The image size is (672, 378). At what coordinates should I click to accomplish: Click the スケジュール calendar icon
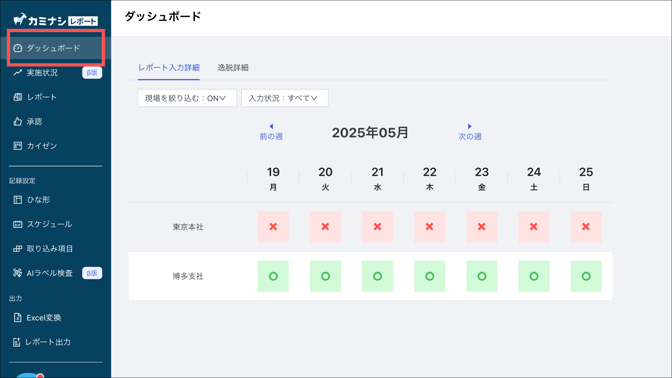18,224
